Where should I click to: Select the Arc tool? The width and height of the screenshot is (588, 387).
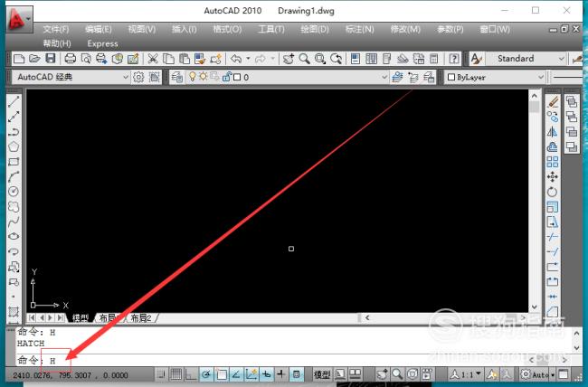coord(14,176)
